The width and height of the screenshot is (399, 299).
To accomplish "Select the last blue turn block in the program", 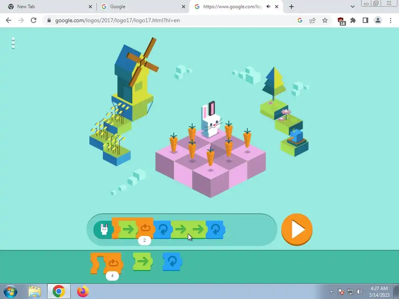I will [215, 230].
